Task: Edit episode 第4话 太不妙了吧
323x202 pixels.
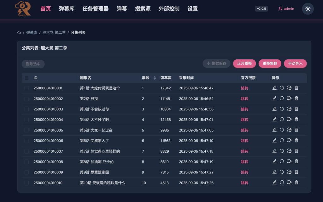Action: pos(274,119)
